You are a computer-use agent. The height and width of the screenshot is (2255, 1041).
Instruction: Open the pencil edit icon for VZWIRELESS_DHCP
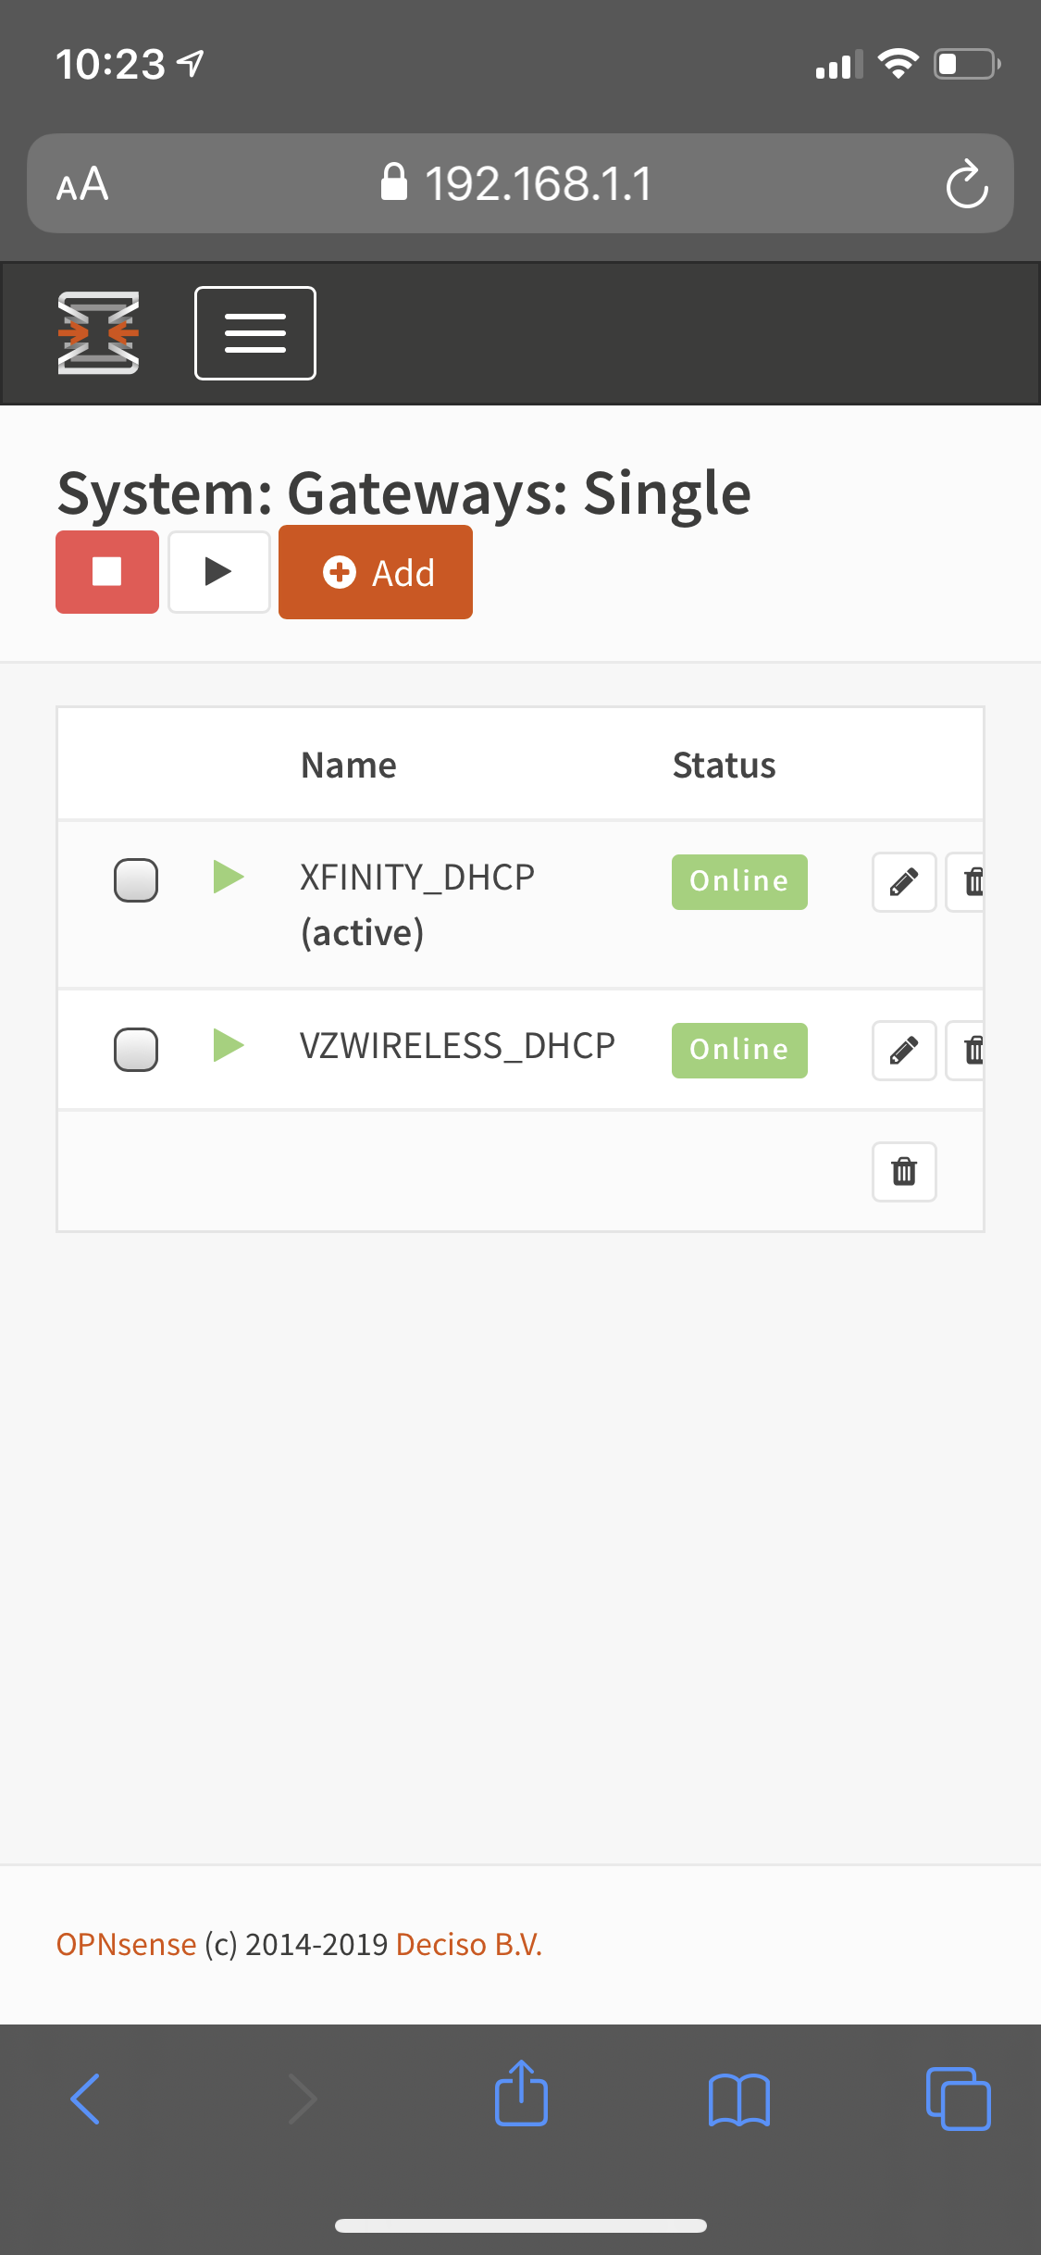903,1050
